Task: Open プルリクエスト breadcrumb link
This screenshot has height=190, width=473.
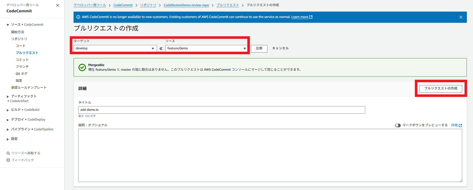Action: click(228, 5)
